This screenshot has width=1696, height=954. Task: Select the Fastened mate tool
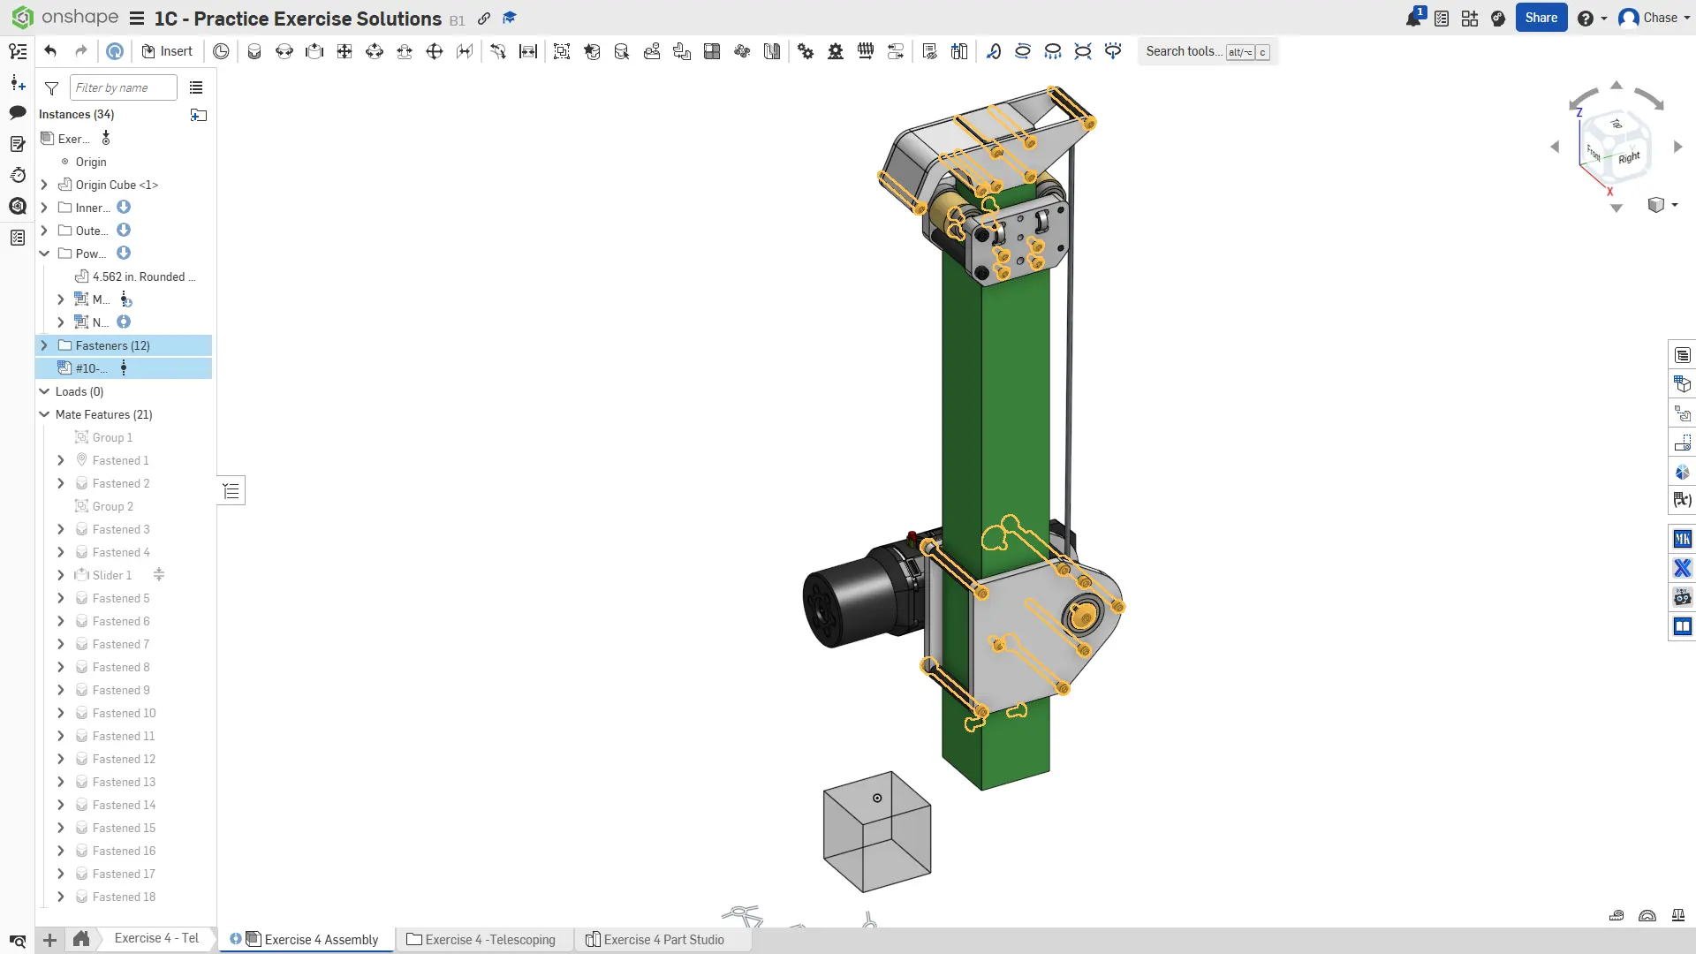click(x=254, y=51)
